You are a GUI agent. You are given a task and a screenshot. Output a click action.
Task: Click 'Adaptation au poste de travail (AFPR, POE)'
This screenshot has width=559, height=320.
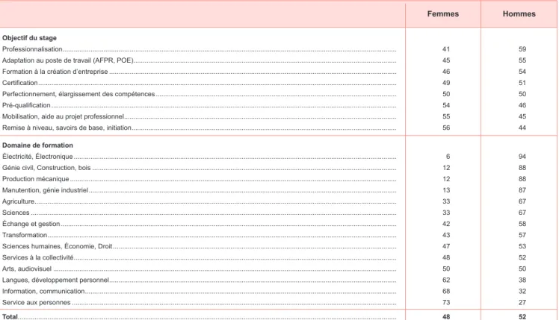[68, 60]
